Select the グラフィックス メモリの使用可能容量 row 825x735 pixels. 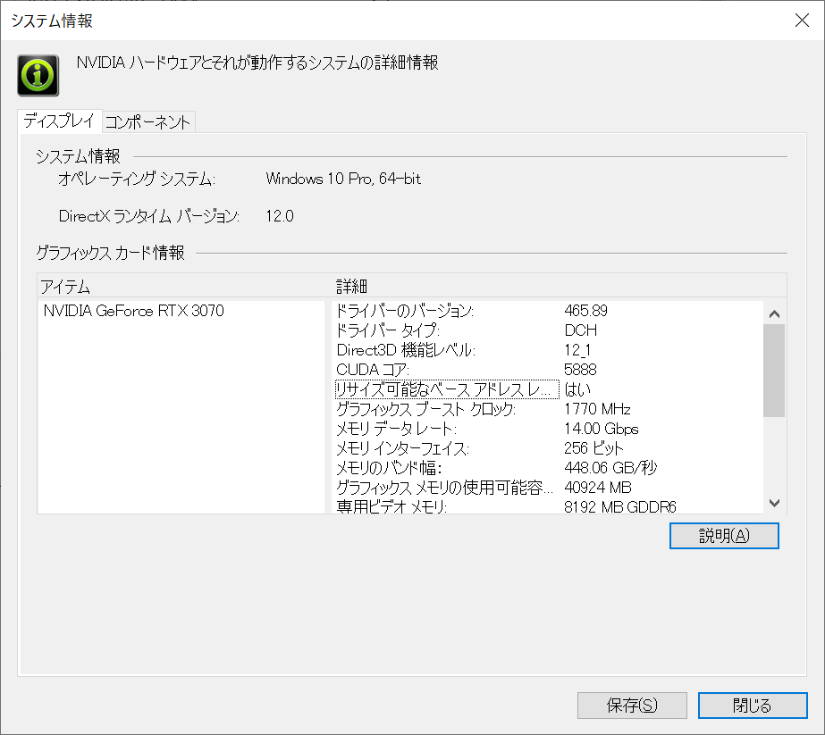(549, 488)
